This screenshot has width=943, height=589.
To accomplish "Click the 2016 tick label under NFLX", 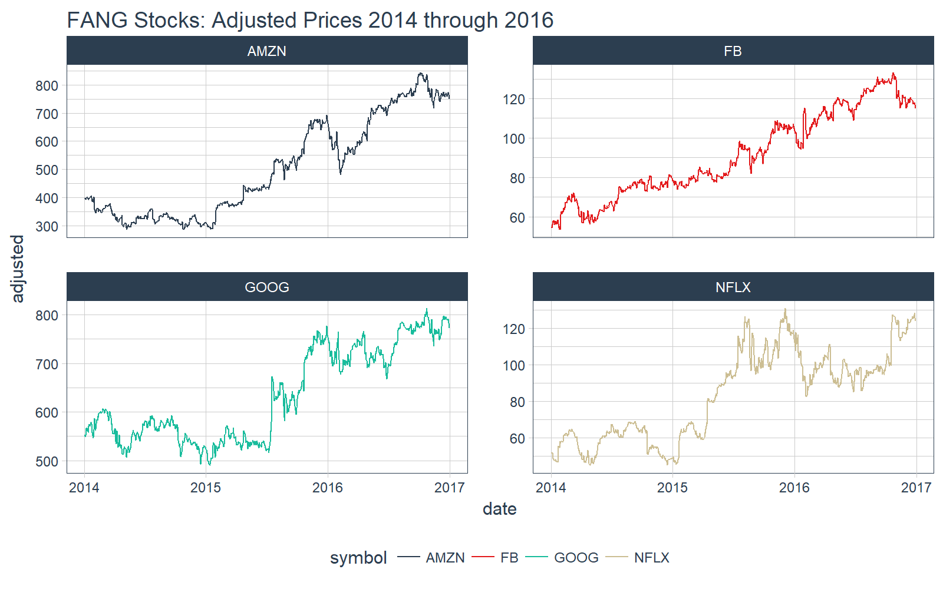I will (794, 488).
